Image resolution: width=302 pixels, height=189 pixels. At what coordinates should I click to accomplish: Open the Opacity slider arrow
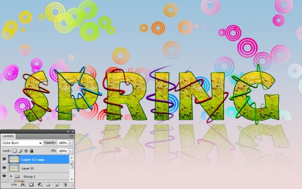pos(70,143)
